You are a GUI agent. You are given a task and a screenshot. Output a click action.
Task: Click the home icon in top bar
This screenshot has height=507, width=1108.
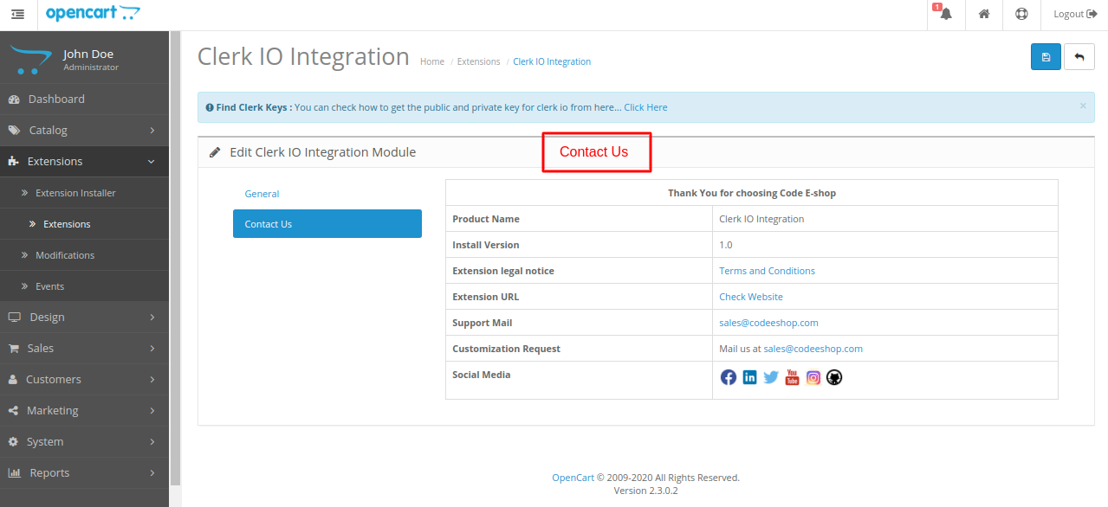tap(982, 14)
